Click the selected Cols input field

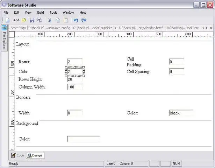coord(75,71)
